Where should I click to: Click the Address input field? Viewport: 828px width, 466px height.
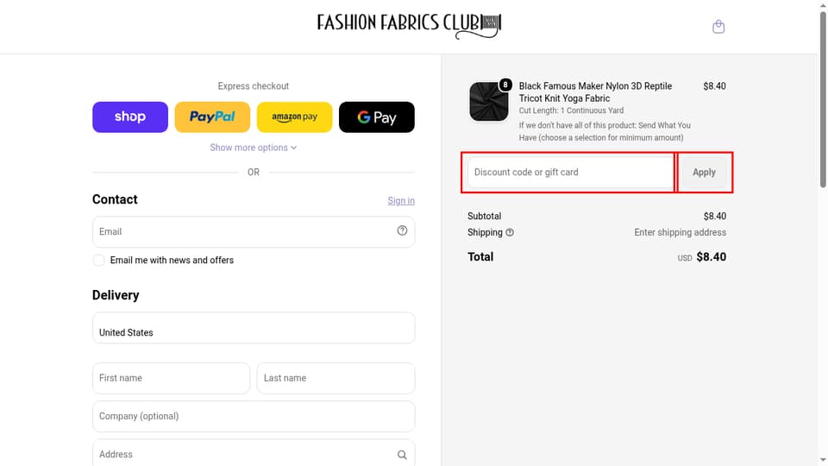(254, 453)
